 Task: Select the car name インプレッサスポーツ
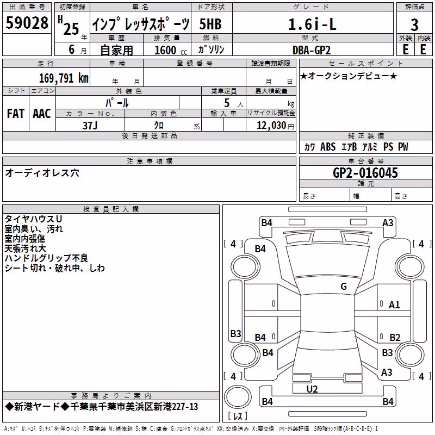tap(141, 24)
